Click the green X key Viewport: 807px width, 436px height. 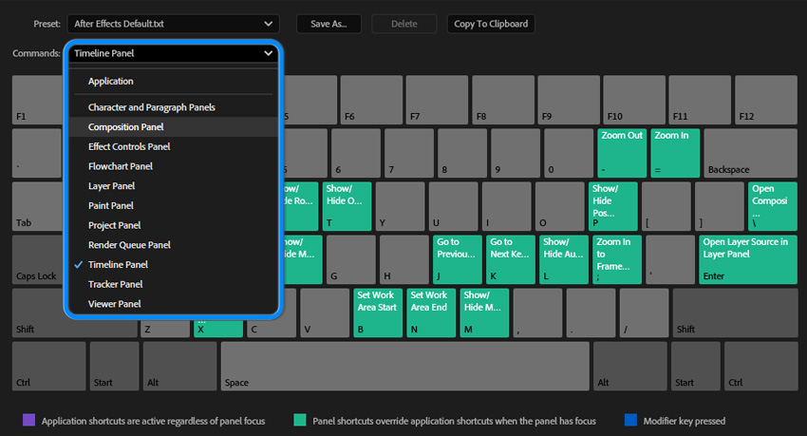218,329
